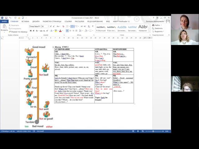Open the Выделить select dropdown

158,31
